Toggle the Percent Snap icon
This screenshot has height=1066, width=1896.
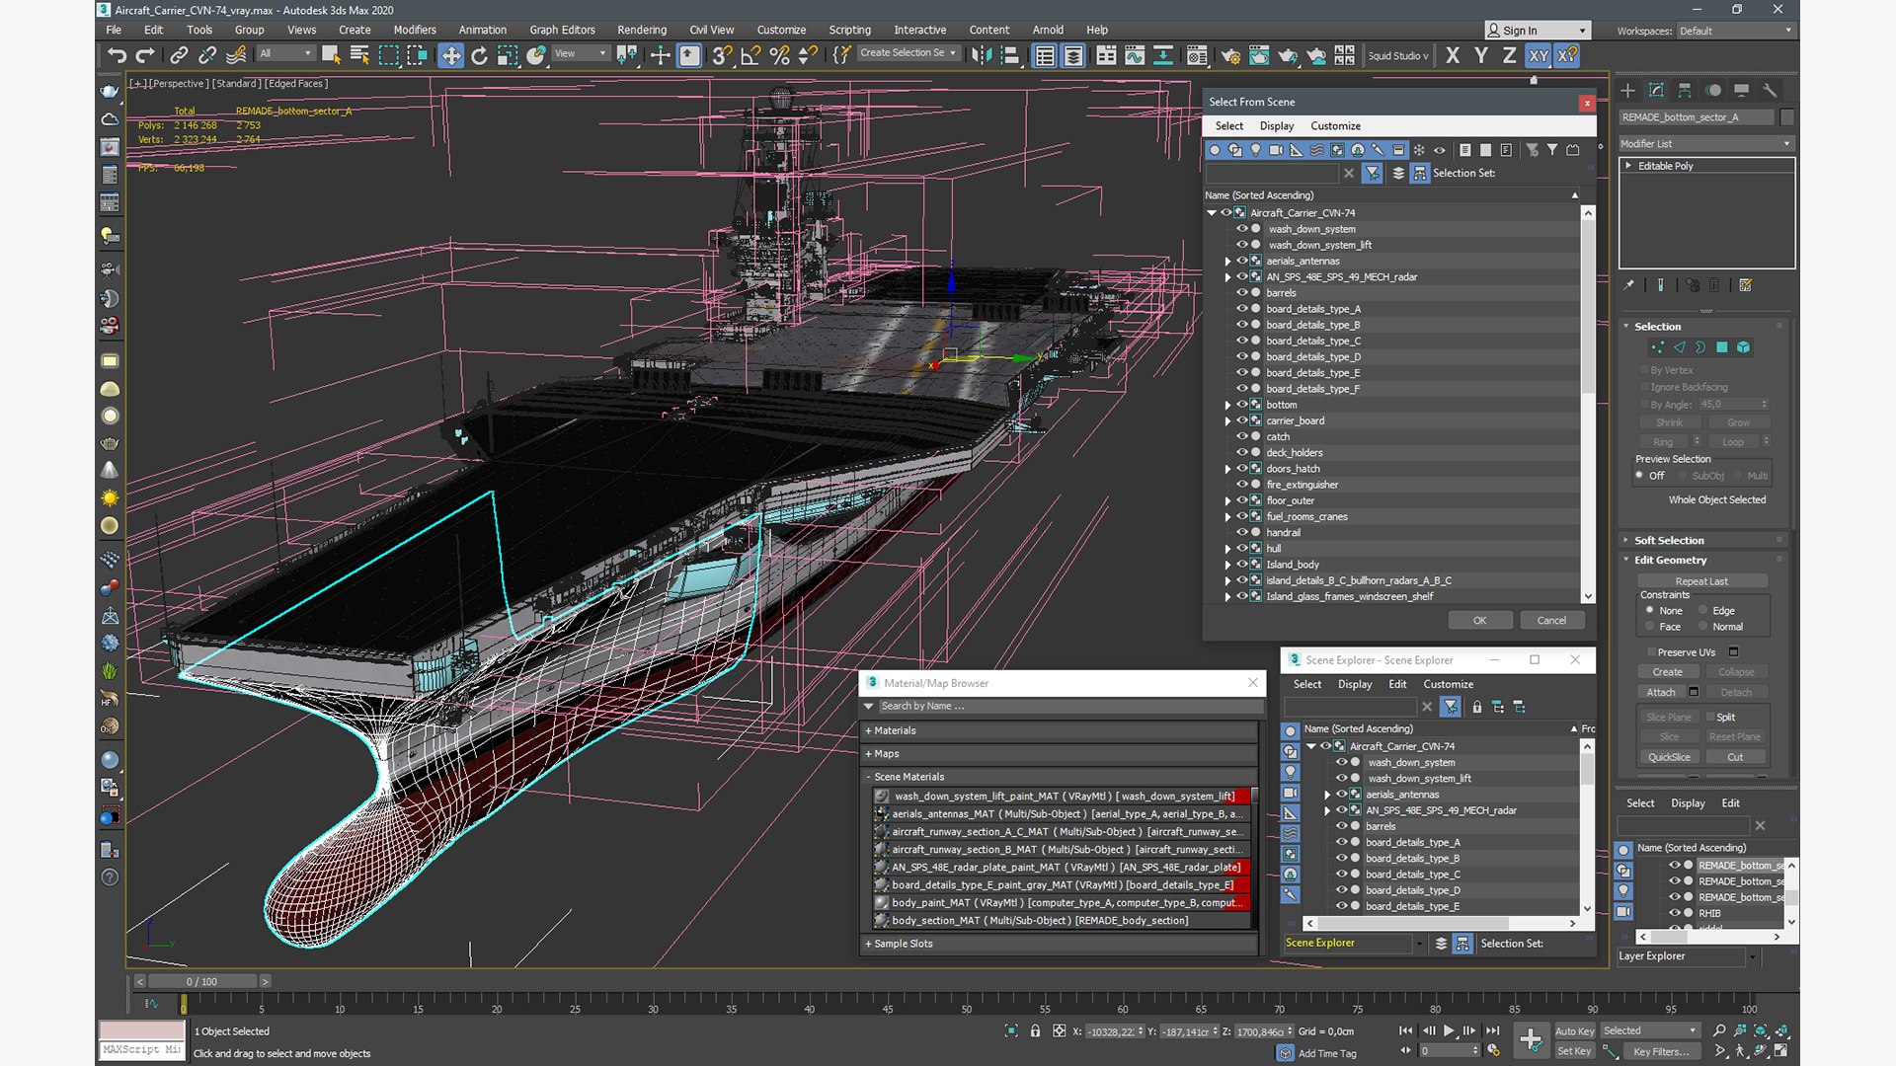coord(779,55)
